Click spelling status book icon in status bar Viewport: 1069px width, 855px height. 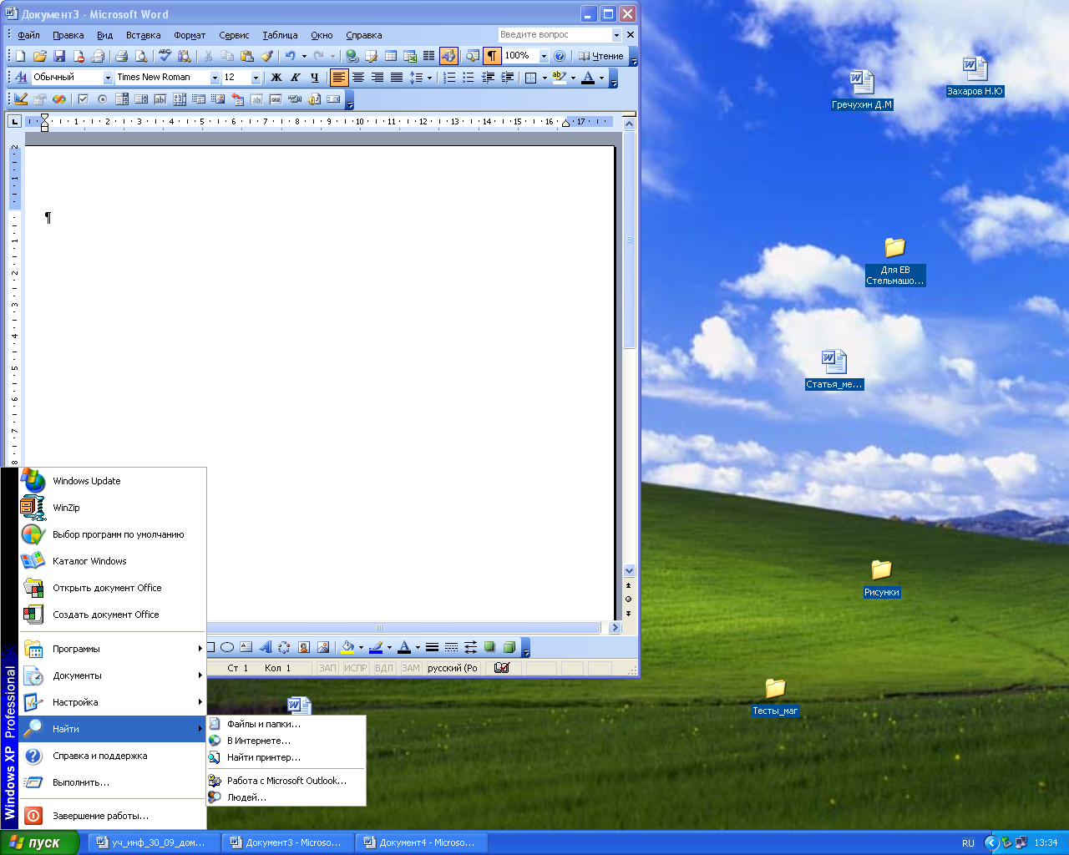[x=501, y=668]
